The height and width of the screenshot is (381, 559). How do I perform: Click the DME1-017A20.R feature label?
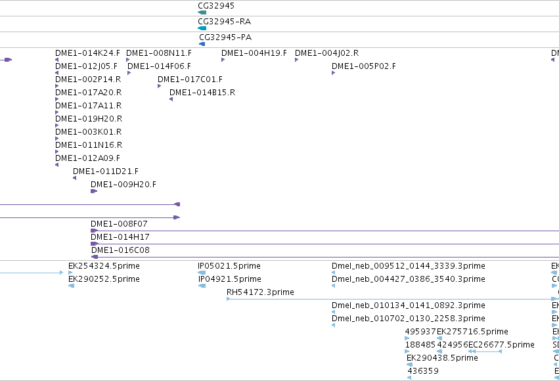pyautogui.click(x=89, y=93)
